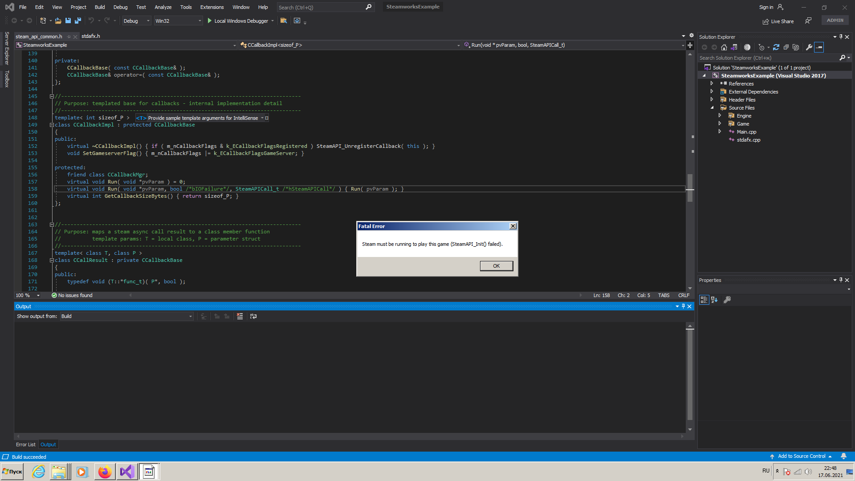Click Add to Source Control
Screen dimensions: 855x481
point(801,456)
